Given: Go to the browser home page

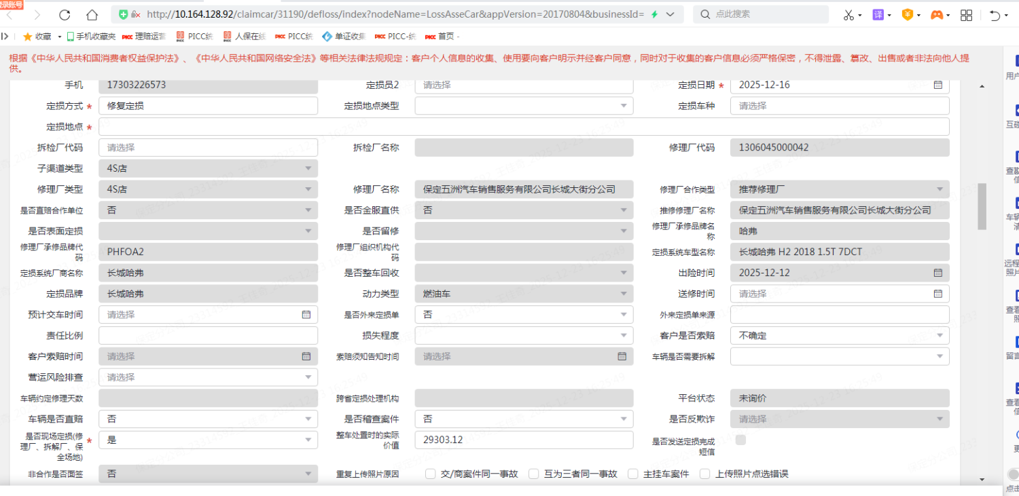Looking at the screenshot, I should [92, 15].
